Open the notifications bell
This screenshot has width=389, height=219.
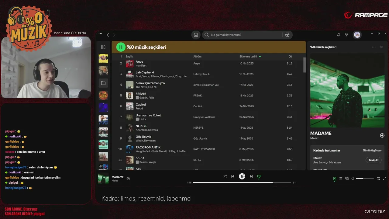point(339,35)
